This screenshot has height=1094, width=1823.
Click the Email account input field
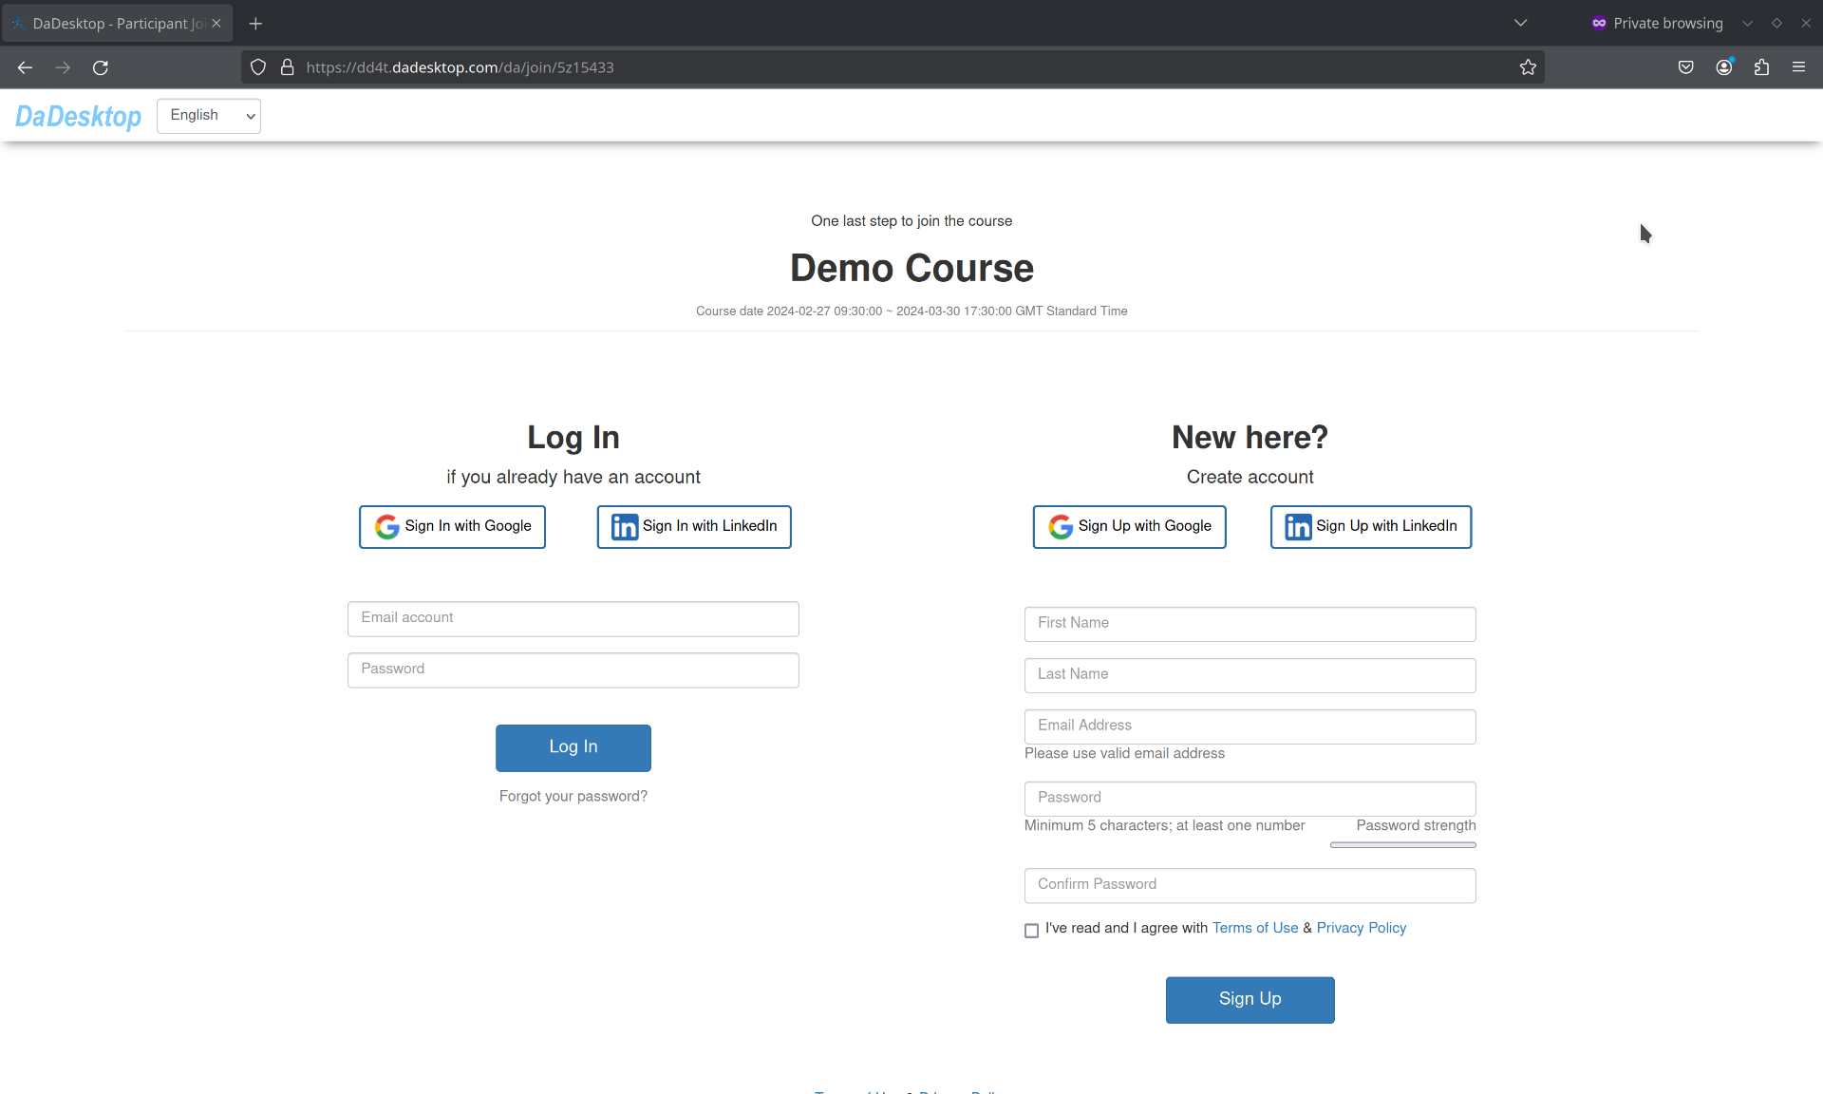coord(573,617)
